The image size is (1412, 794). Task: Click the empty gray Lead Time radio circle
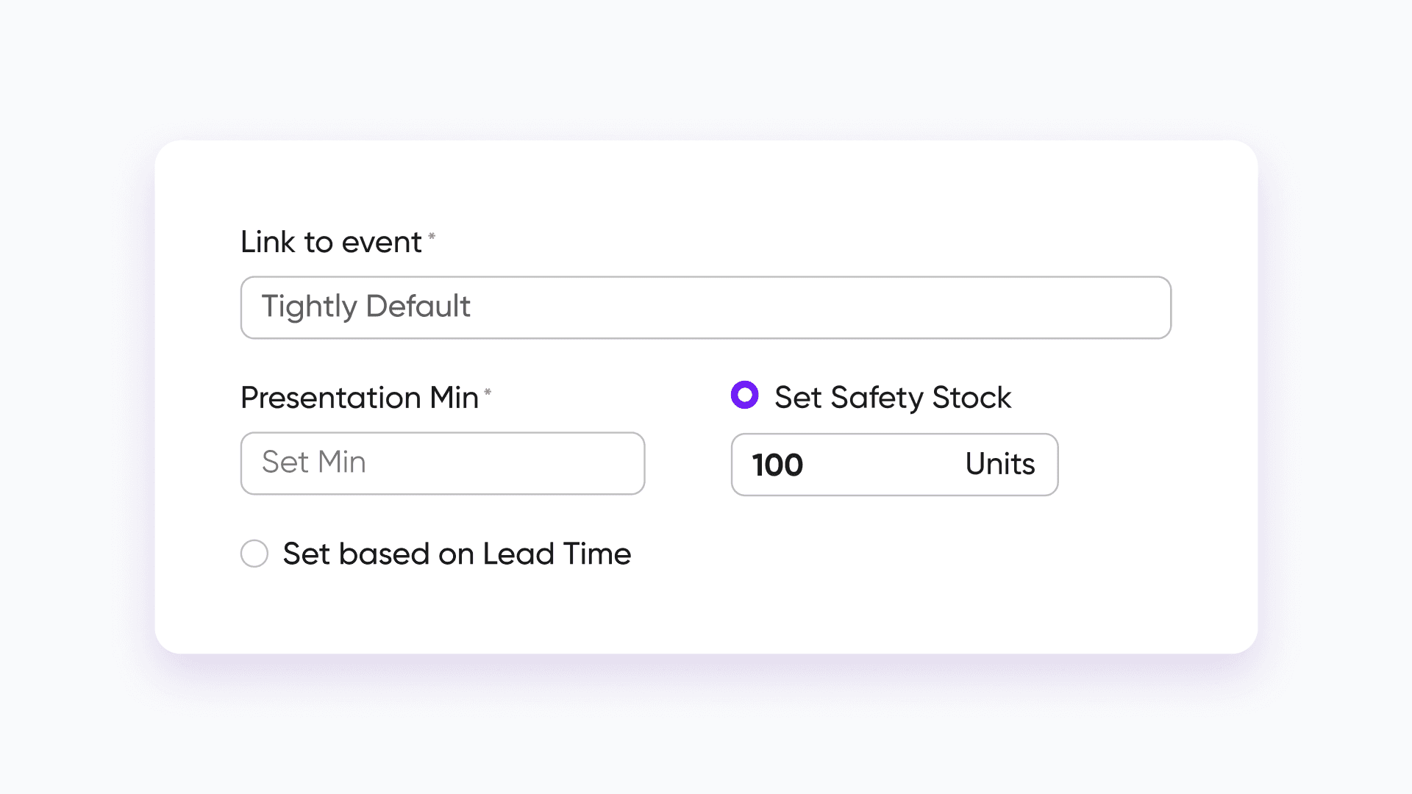click(x=254, y=554)
